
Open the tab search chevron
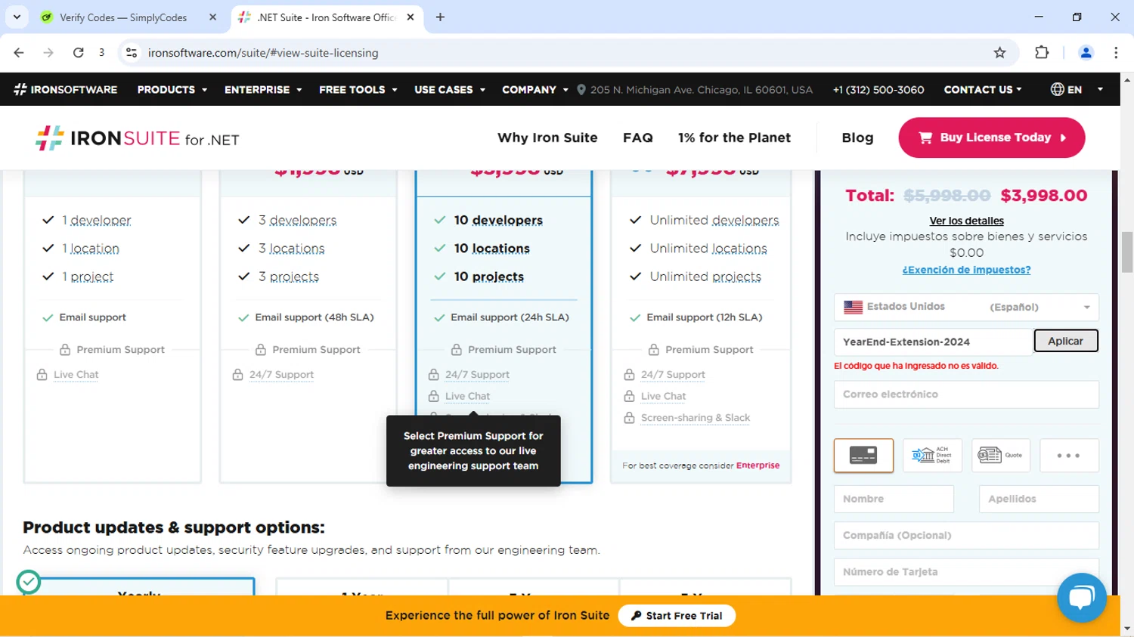(17, 17)
